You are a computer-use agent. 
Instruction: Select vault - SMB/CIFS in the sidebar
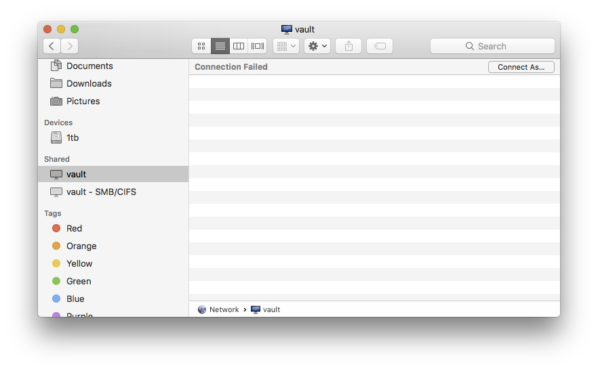113,192
